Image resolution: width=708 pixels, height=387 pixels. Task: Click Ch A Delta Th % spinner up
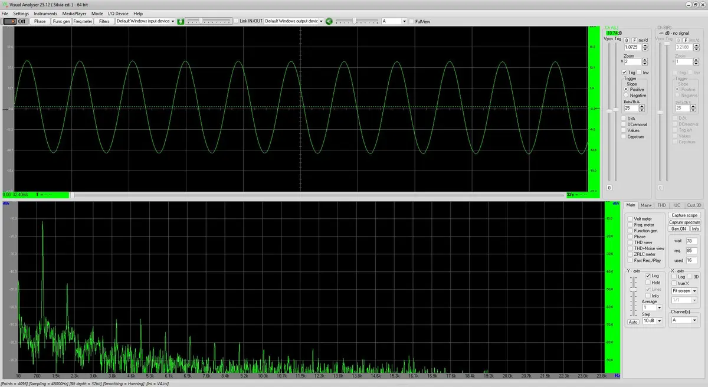[642, 106]
